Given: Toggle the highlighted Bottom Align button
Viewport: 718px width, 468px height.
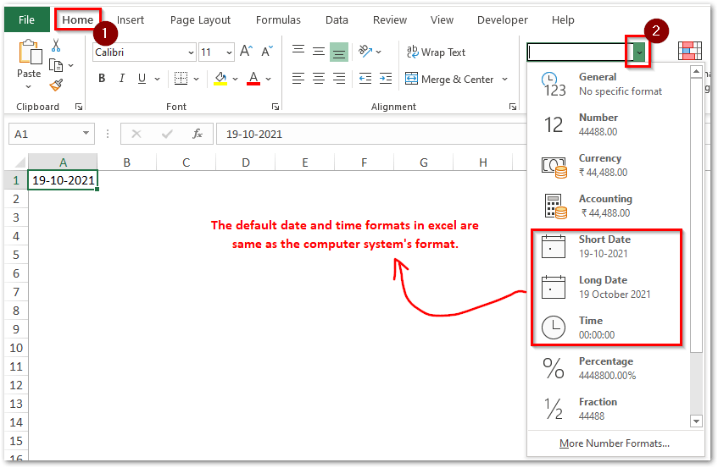Looking at the screenshot, I should click(x=339, y=52).
